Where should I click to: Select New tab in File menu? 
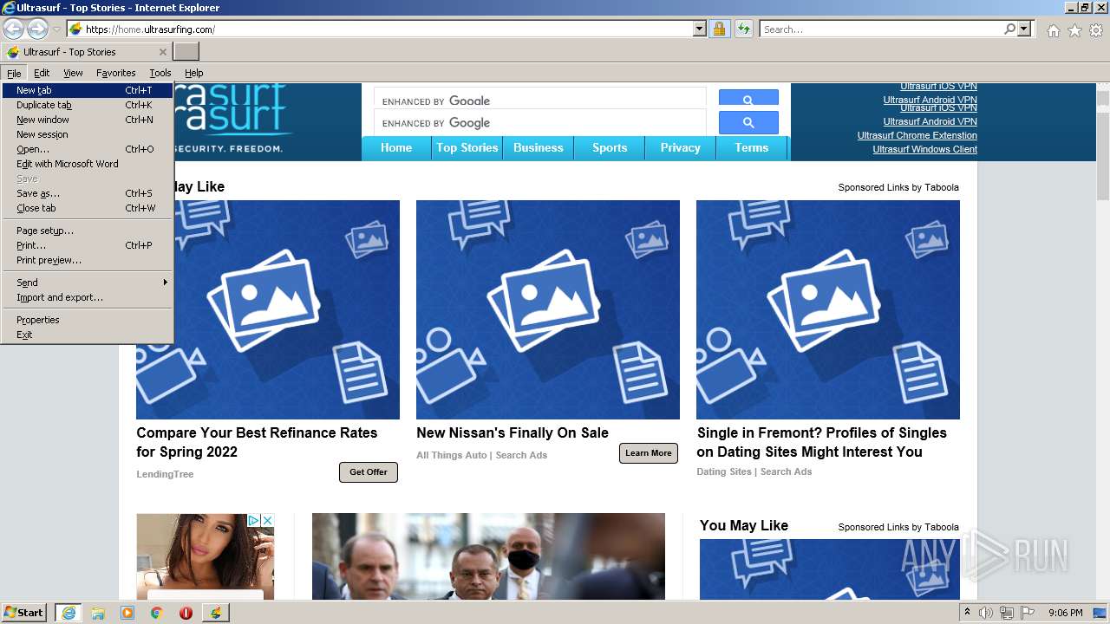click(88, 90)
